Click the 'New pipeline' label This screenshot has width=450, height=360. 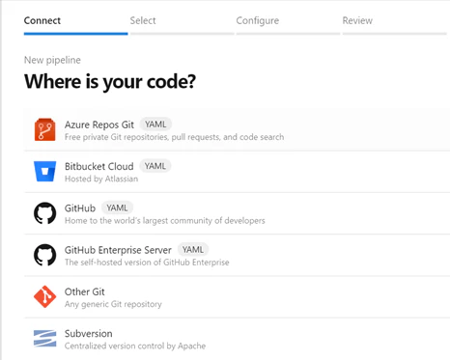[52, 60]
